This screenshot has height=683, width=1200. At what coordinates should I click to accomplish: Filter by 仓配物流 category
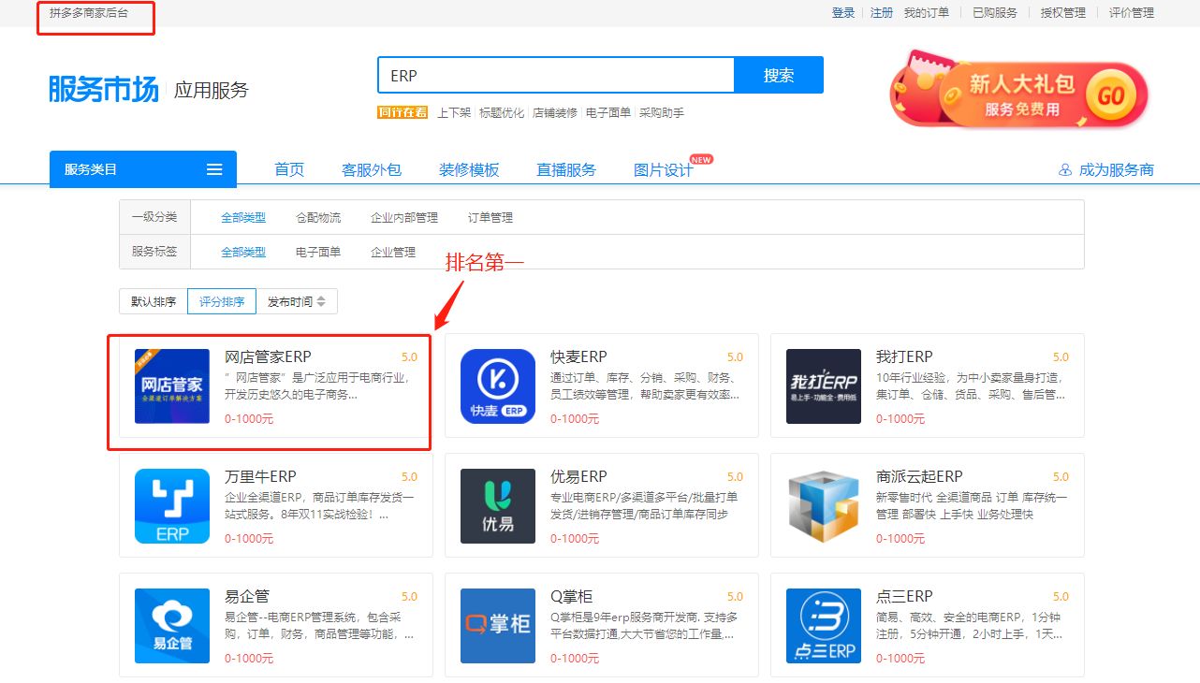[x=318, y=217]
